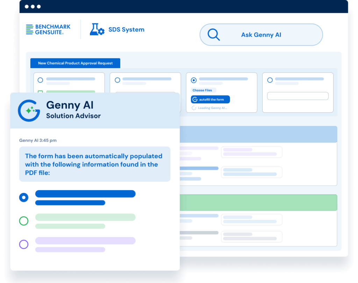Focus the Ask Genny AI search field
Viewport: 358px width, 283px height.
261,35
